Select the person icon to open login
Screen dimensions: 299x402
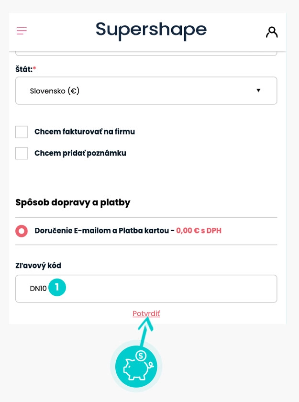(x=271, y=31)
